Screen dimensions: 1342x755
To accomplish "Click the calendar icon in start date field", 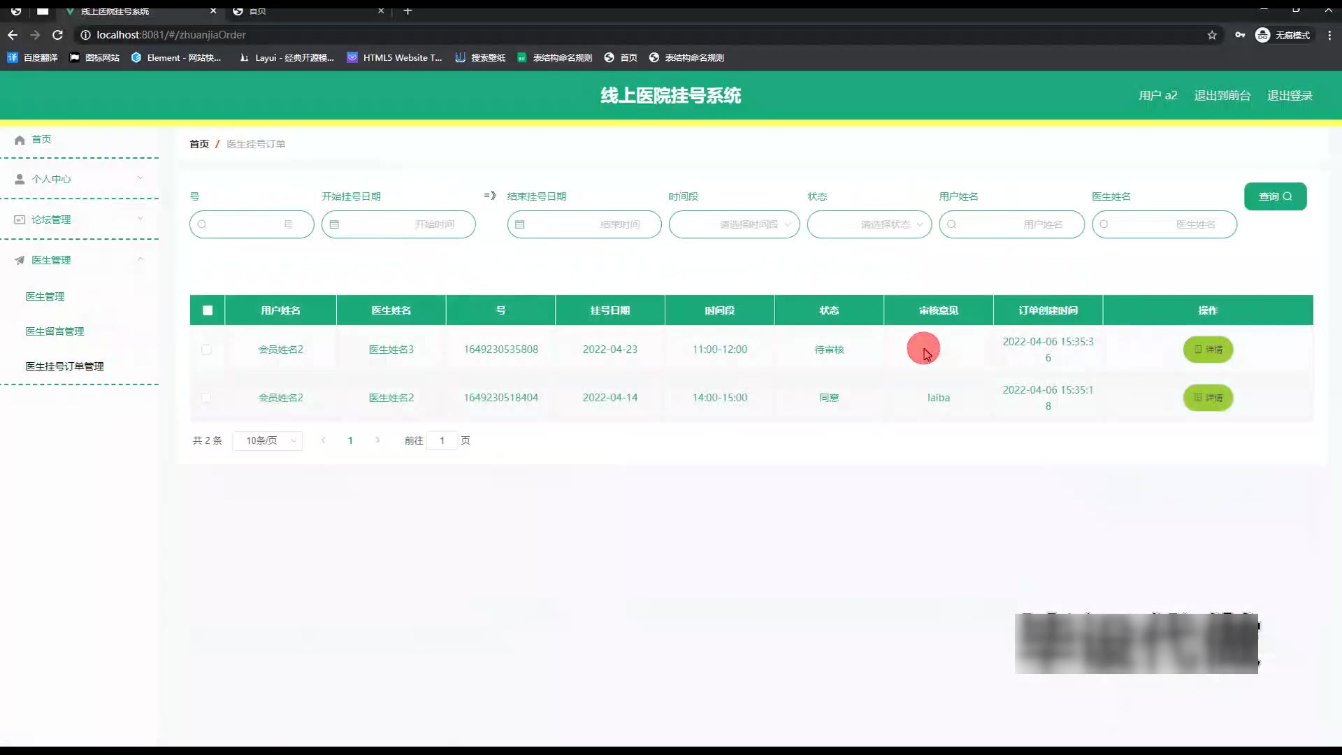I will 334,224.
